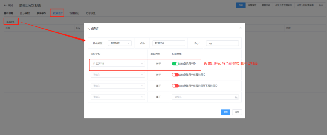
Task: Enable the 当前登陆用户所属组织及下属组织ID switch
Action: pos(175,86)
